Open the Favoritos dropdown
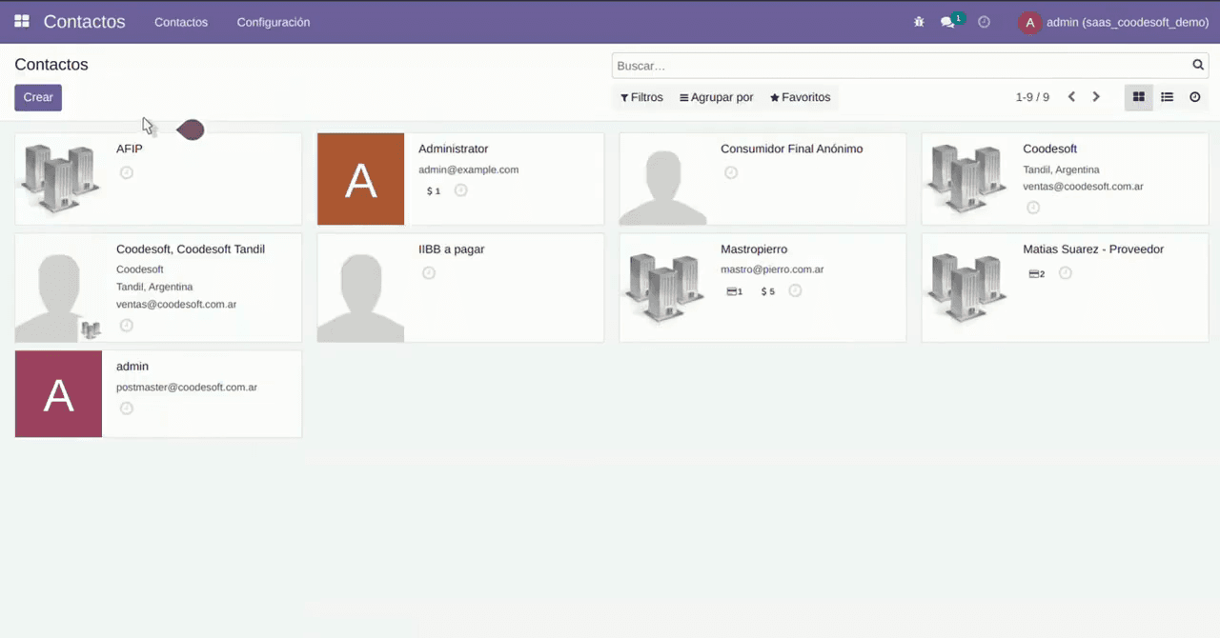 coord(801,97)
